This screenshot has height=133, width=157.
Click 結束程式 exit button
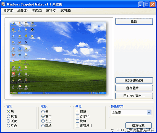pos(138,125)
